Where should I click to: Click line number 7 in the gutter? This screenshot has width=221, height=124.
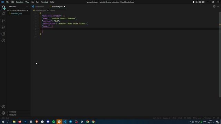(36, 29)
